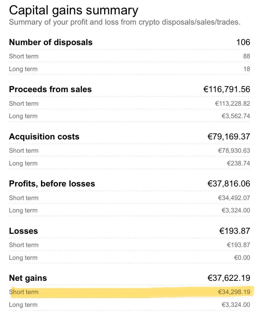Select total net gains €37,622.19
Screen dimensions: 265x324
(x=229, y=278)
